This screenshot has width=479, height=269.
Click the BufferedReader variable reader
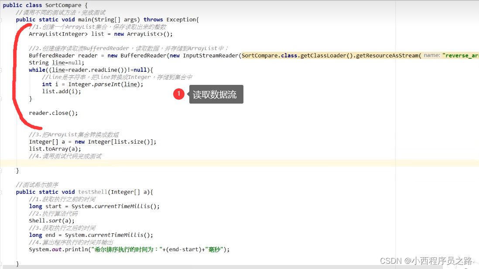coord(89,55)
